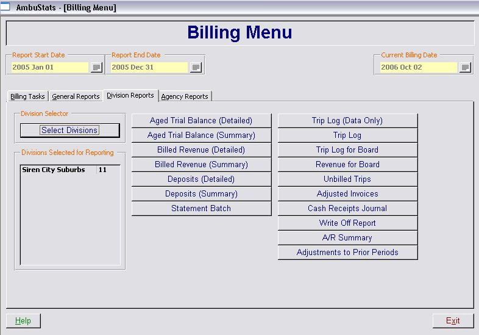Click the AmbuStats window icon in title bar
Viewport: 479px width, 335px height.
tap(5, 7)
